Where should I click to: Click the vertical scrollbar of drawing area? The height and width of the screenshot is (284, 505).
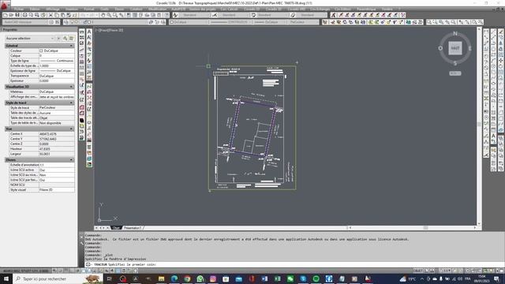coord(479,125)
